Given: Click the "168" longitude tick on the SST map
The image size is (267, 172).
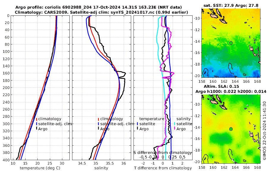Looking at the screenshot, I should click(x=258, y=82).
